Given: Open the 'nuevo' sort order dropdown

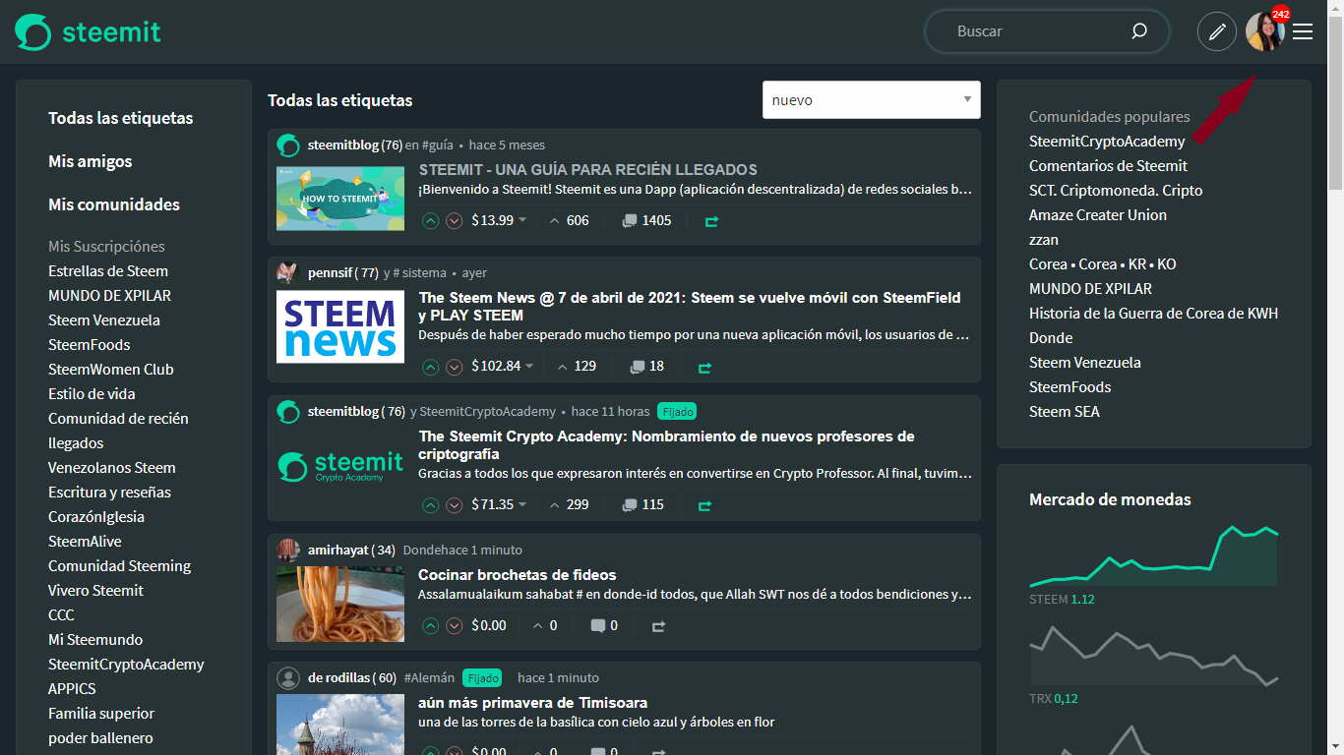Looking at the screenshot, I should 872,99.
